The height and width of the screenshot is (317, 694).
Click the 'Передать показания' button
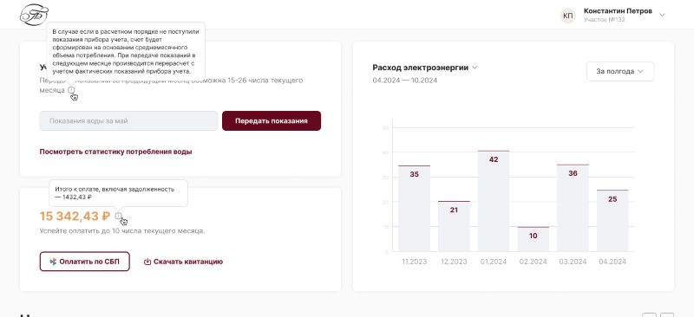click(272, 120)
